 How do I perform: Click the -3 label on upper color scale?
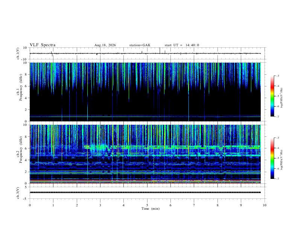tap(277, 76)
